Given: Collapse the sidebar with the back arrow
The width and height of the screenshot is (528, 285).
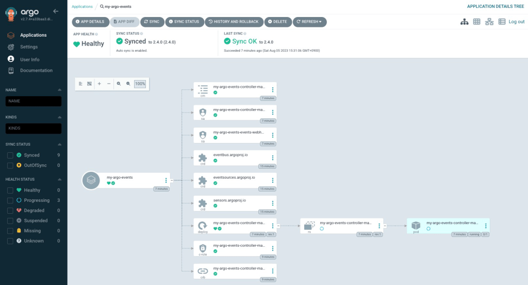Looking at the screenshot, I should click(56, 11).
